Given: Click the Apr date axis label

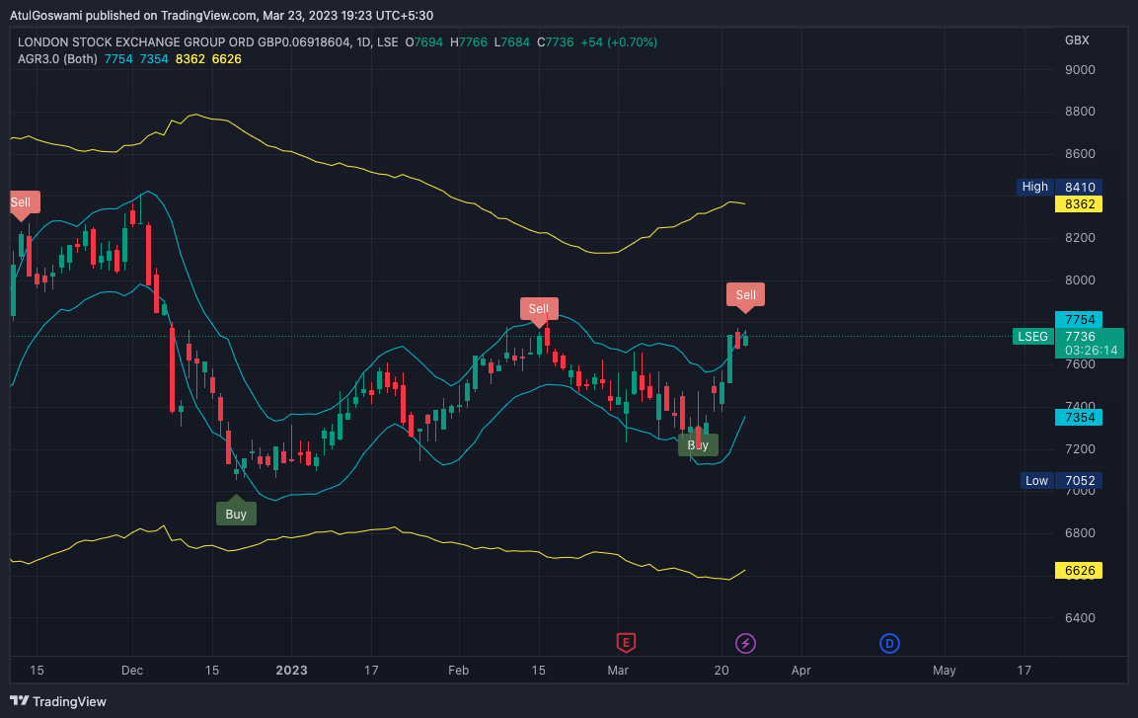Looking at the screenshot, I should click(x=800, y=670).
